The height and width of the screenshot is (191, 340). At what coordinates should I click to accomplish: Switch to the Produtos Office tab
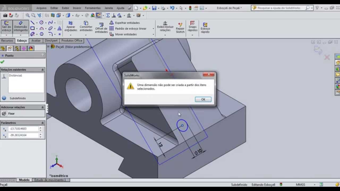pyautogui.click(x=72, y=41)
